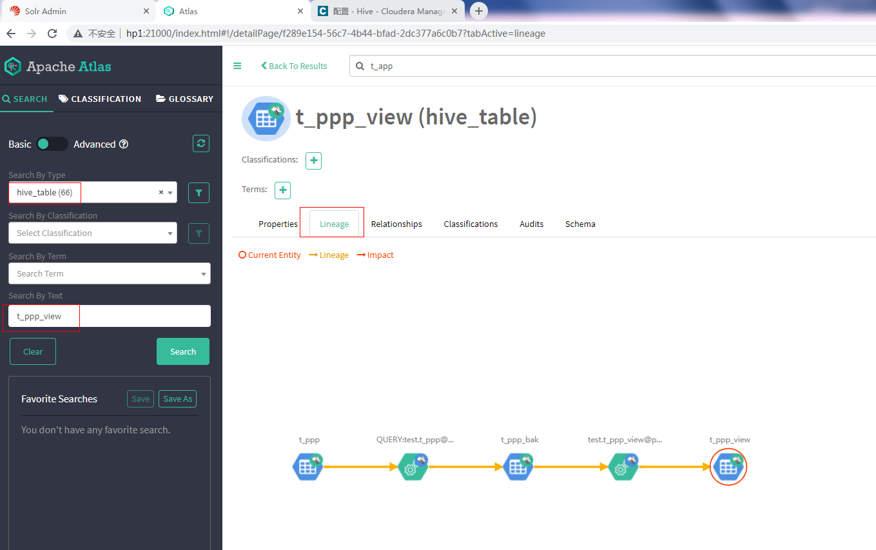The image size is (876, 550).
Task: Click the Apache Atlas logo
Action: (x=58, y=66)
